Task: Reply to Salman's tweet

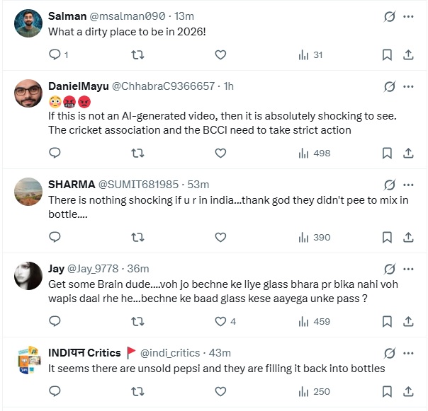Action: pyautogui.click(x=55, y=55)
